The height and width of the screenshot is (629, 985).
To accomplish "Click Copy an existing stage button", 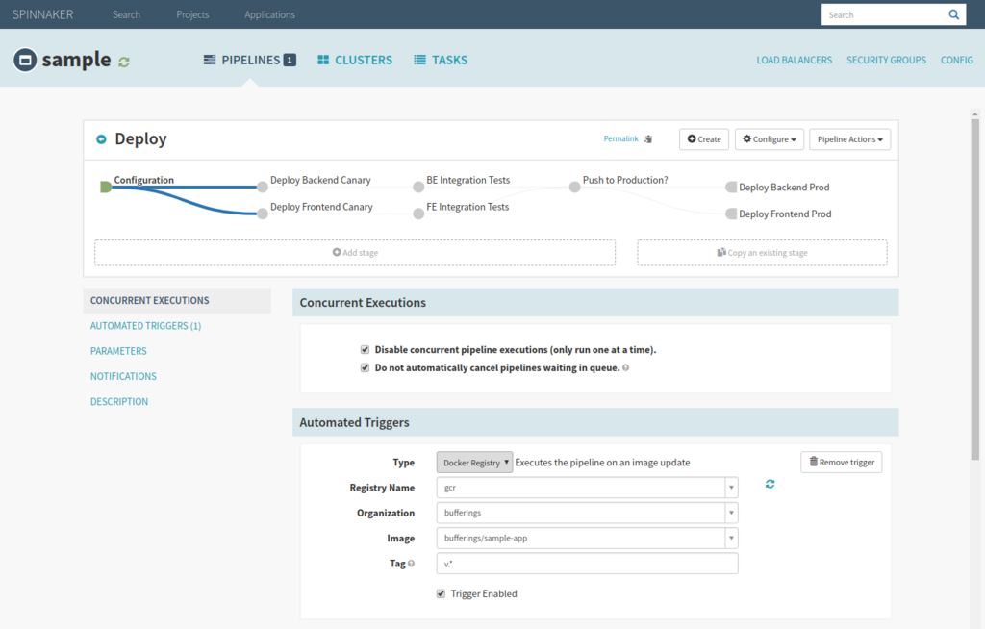I will tap(762, 253).
